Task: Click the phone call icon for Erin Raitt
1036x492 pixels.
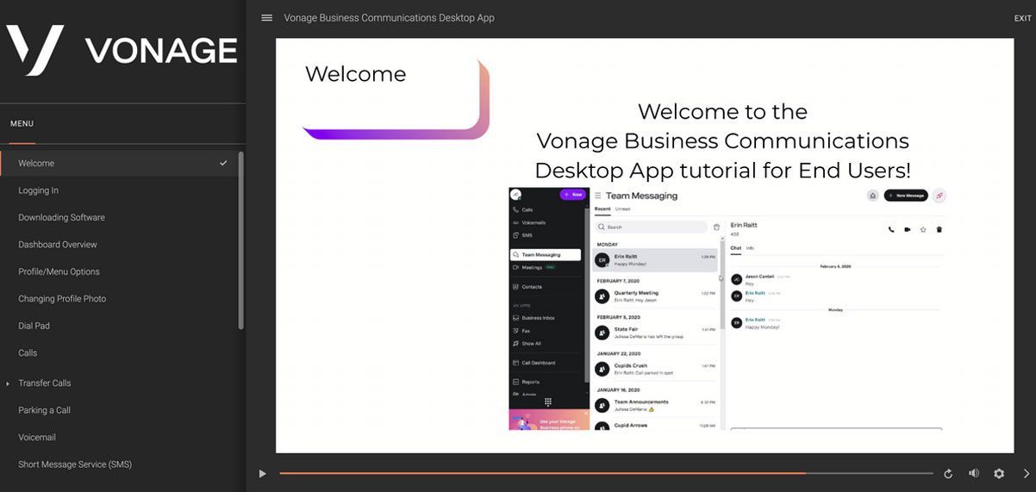Action: pyautogui.click(x=891, y=229)
